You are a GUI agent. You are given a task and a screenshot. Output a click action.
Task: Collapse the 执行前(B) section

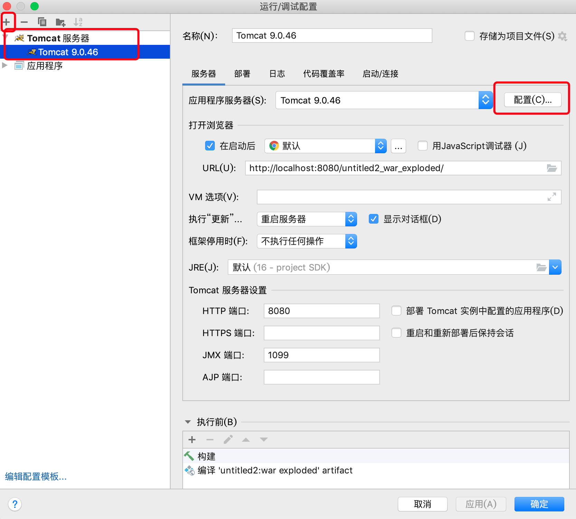(x=188, y=422)
